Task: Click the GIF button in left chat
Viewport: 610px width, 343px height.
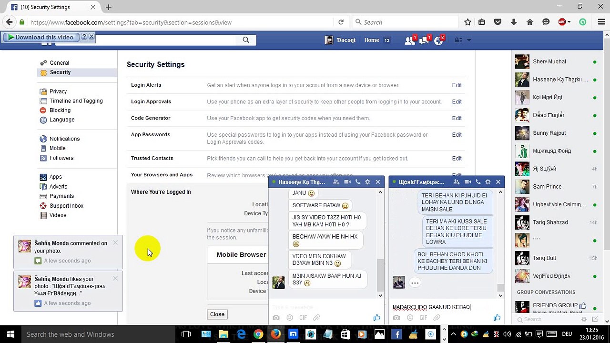Action: click(303, 318)
